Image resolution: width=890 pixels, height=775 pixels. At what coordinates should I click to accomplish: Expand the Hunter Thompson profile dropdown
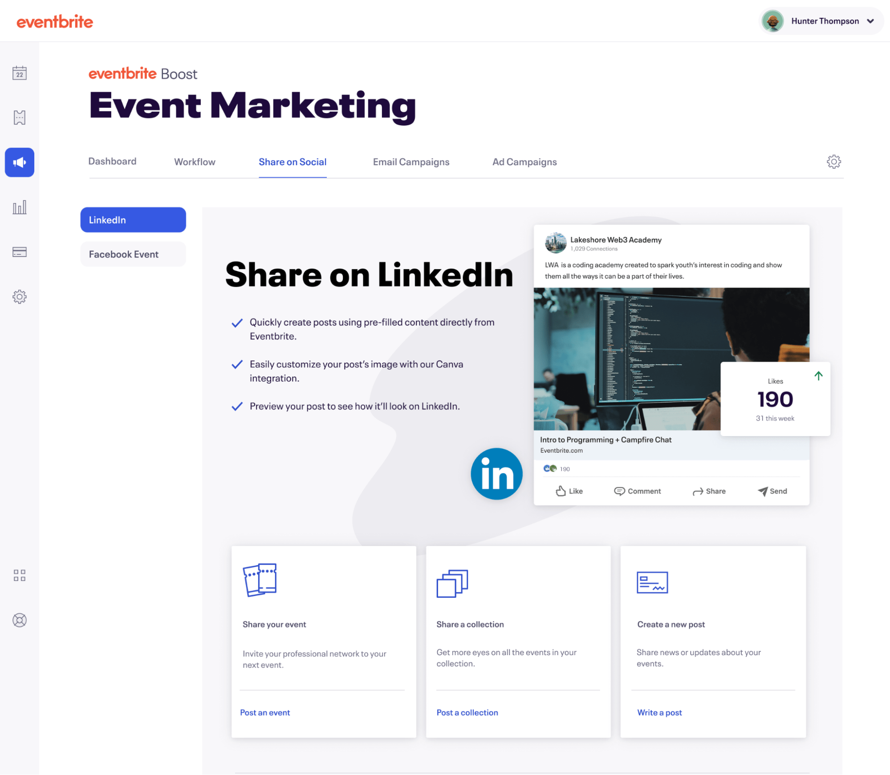pos(873,20)
